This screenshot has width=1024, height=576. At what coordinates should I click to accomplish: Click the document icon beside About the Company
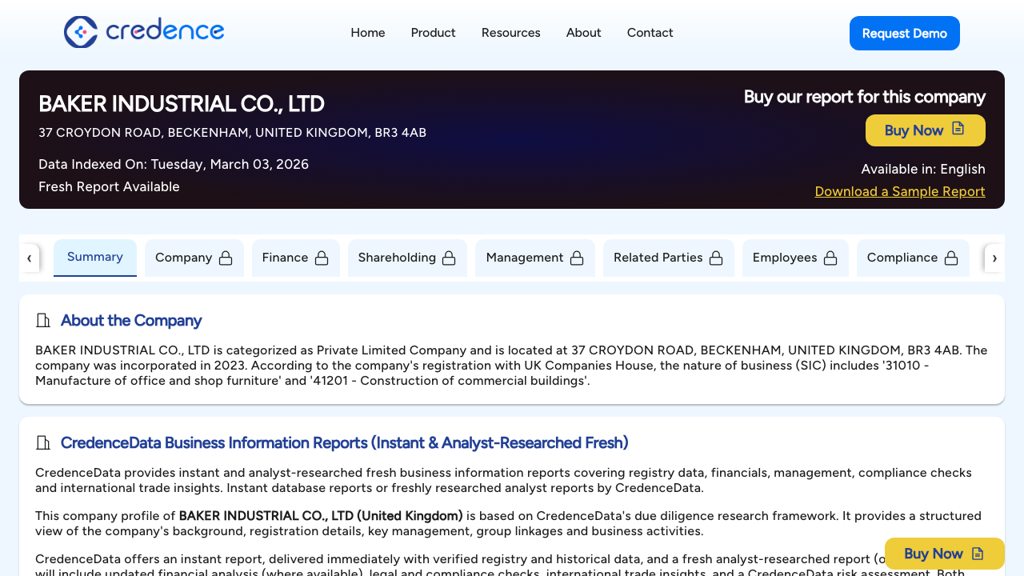click(42, 320)
